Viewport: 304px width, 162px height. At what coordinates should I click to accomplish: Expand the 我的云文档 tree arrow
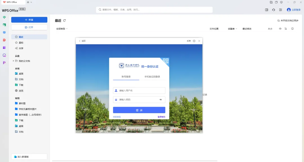[x=14, y=61]
